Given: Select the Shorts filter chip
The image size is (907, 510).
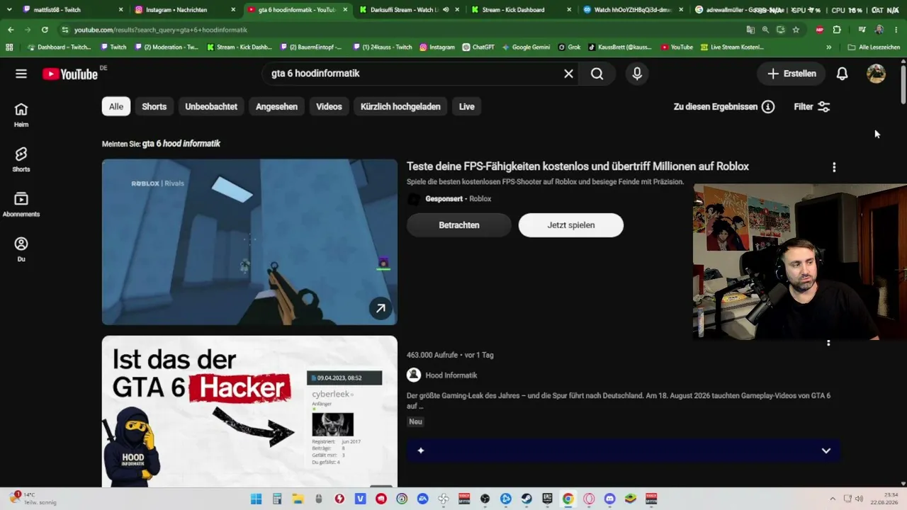Looking at the screenshot, I should [x=154, y=107].
